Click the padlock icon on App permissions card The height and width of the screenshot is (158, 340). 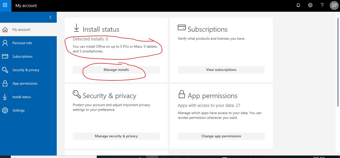click(x=181, y=94)
